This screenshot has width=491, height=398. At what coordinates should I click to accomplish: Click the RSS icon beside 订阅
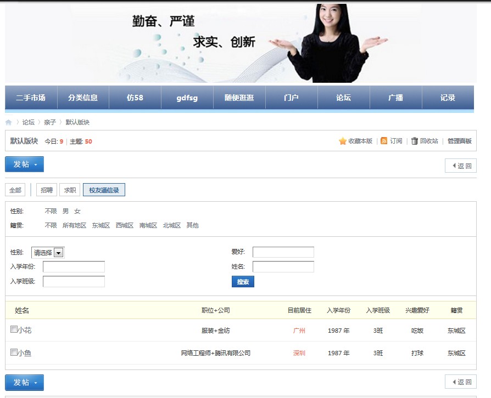coord(384,141)
